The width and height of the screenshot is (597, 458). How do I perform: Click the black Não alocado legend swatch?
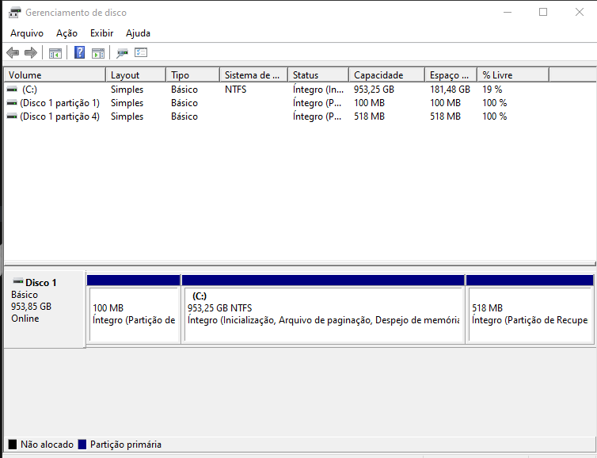(x=13, y=445)
